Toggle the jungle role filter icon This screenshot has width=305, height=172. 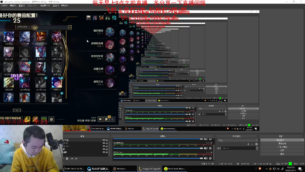pyautogui.click(x=35, y=28)
